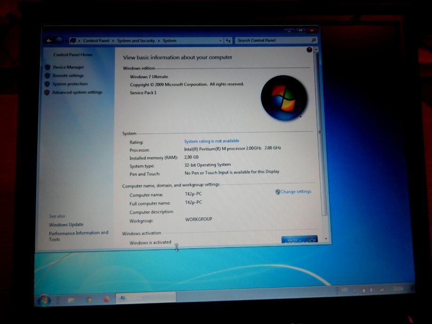This screenshot has height=324, width=432.
Task: Select the System taskbar window button
Action: tap(146, 298)
